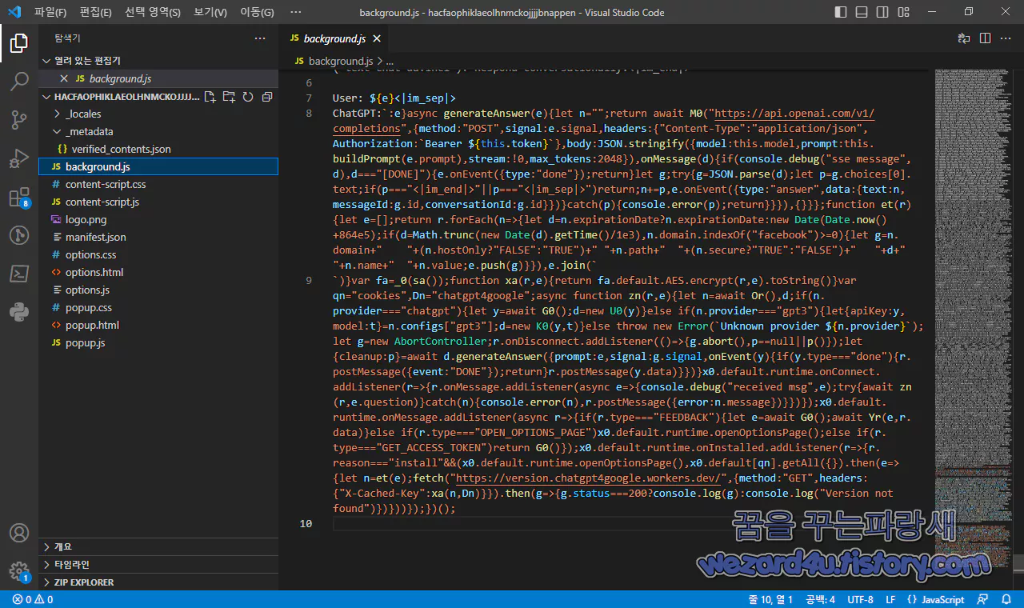
Task: Toggle the primary sidebar layout button
Action: point(841,12)
